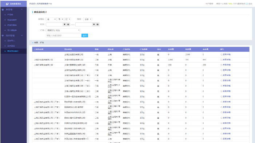This screenshot has height=143, width=255.
Task: Click the 产品名称 column header
Action: [x=126, y=49]
